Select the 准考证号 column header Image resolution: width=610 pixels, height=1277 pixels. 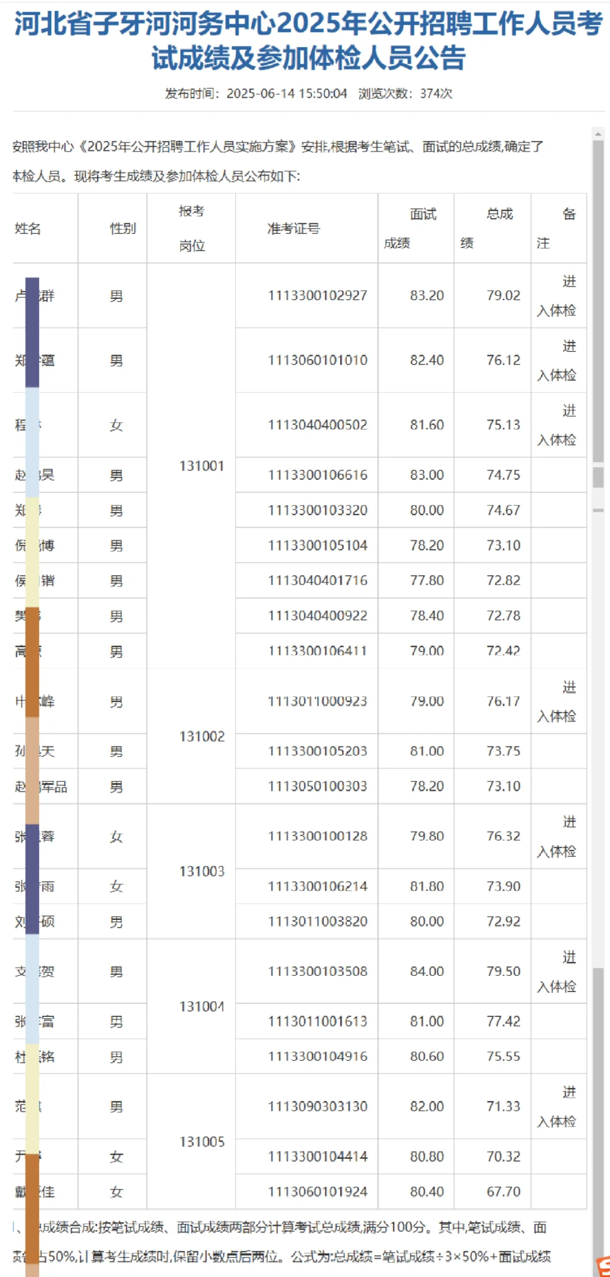(294, 228)
